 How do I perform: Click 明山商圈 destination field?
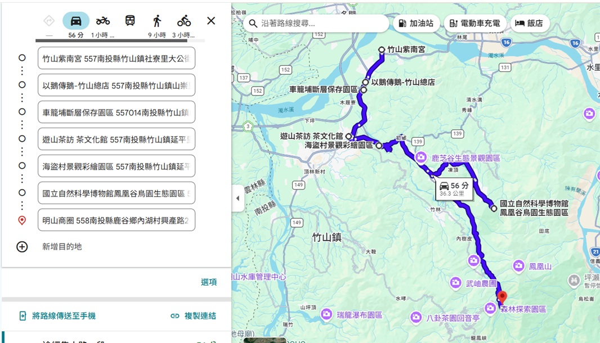coord(117,220)
